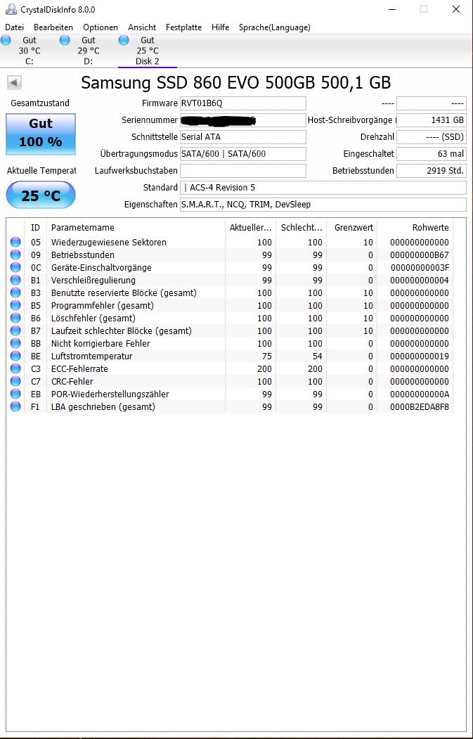The height and width of the screenshot is (739, 473).
Task: Click the ID column header
Action: 36,228
